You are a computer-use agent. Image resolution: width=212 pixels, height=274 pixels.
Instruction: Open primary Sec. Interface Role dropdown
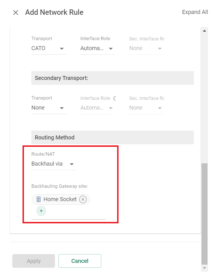click(x=146, y=48)
